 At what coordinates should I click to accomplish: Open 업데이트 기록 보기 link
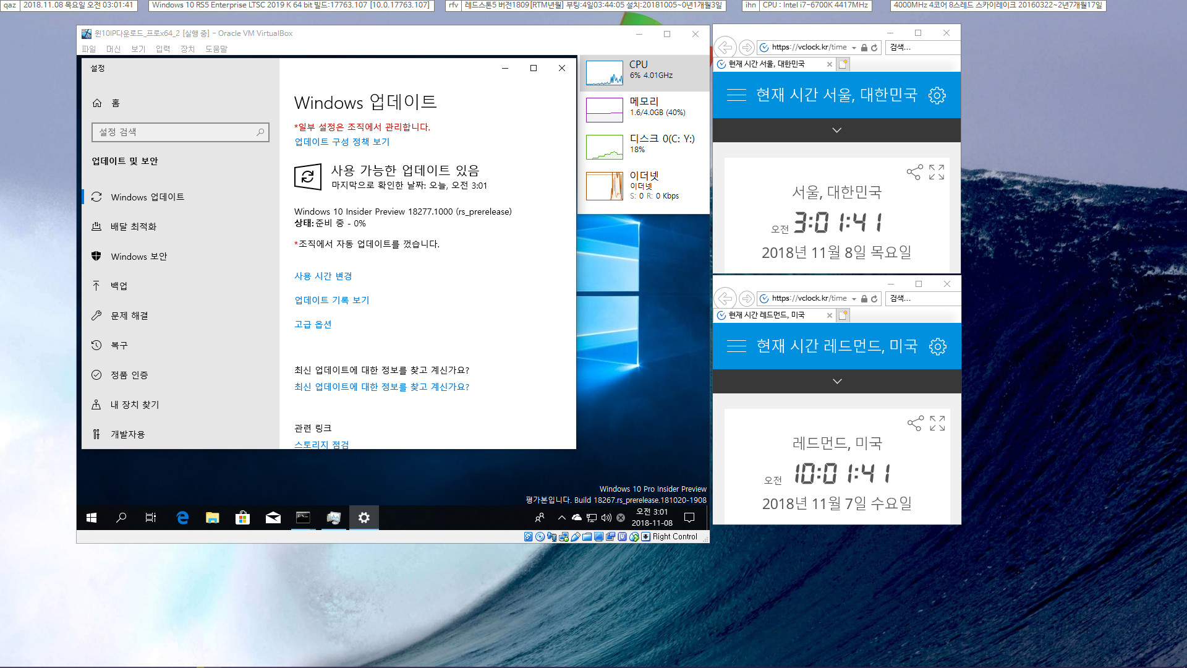[331, 300]
